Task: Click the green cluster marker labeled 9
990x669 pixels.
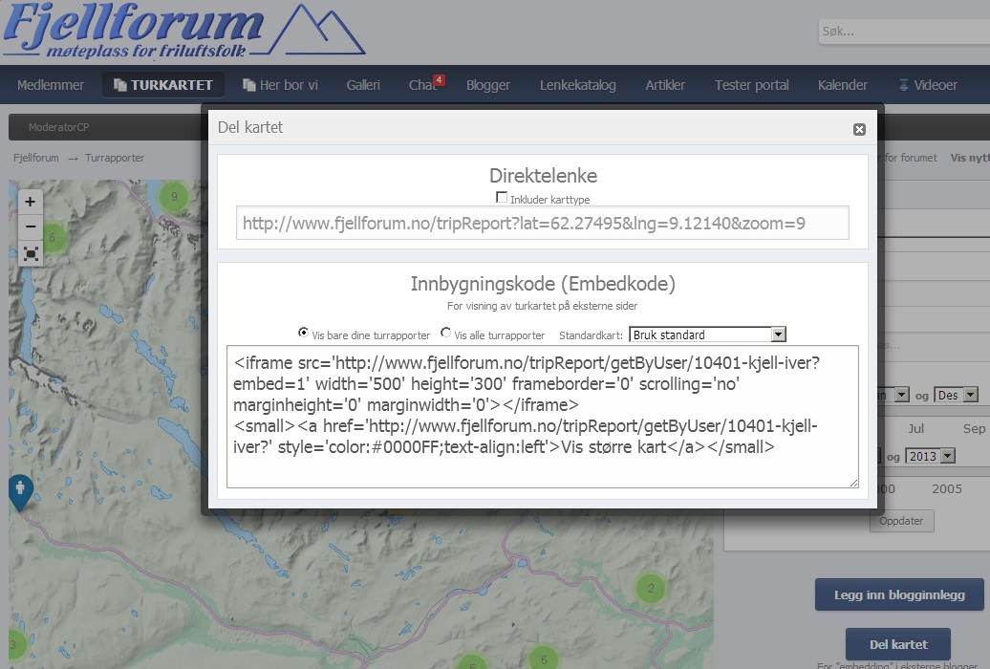Action: point(173,197)
